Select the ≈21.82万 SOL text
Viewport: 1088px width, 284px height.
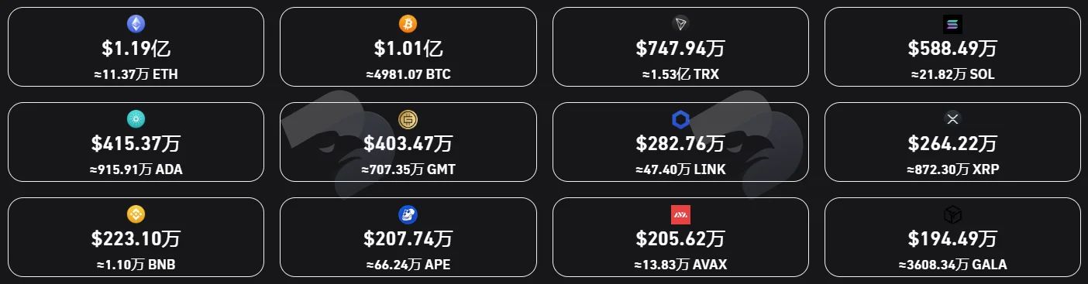pyautogui.click(x=952, y=74)
